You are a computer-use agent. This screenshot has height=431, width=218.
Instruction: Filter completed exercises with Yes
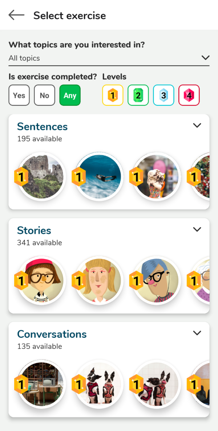click(x=19, y=95)
